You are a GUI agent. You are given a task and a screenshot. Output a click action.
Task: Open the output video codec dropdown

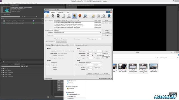point(94,51)
